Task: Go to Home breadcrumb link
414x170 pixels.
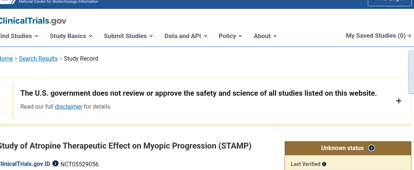Action: [x=6, y=59]
